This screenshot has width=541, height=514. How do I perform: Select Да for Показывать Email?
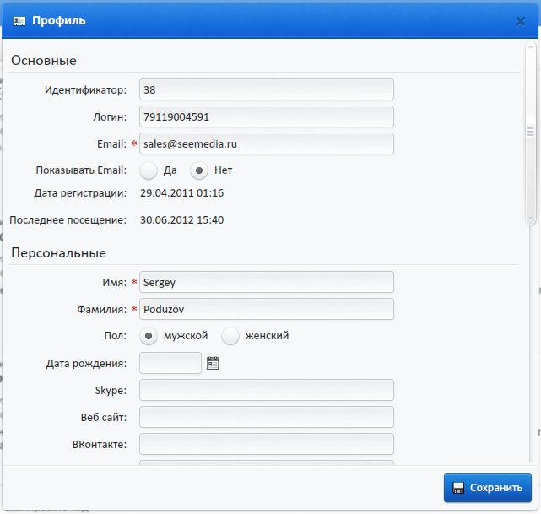tap(149, 170)
